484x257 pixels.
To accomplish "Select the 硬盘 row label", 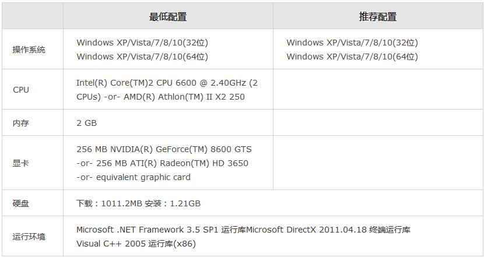I will tap(21, 203).
